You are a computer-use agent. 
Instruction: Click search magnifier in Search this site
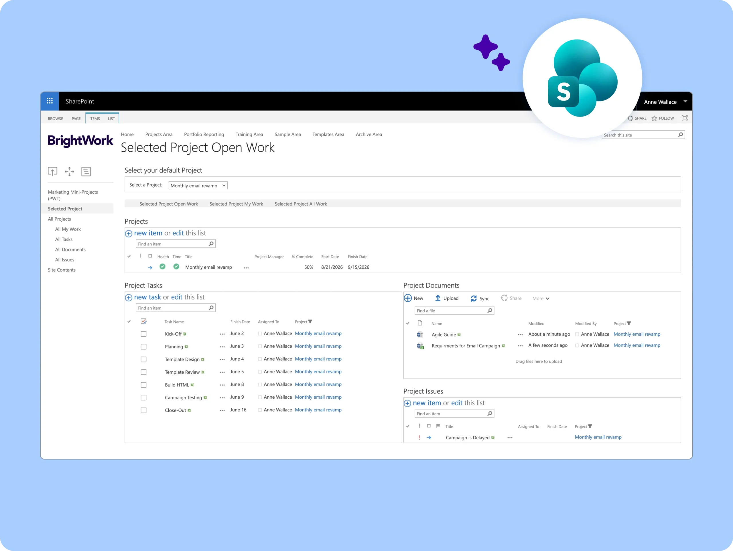coord(680,135)
